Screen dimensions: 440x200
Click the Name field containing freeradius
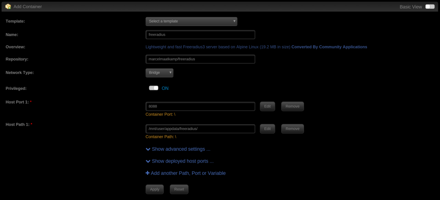coord(200,34)
